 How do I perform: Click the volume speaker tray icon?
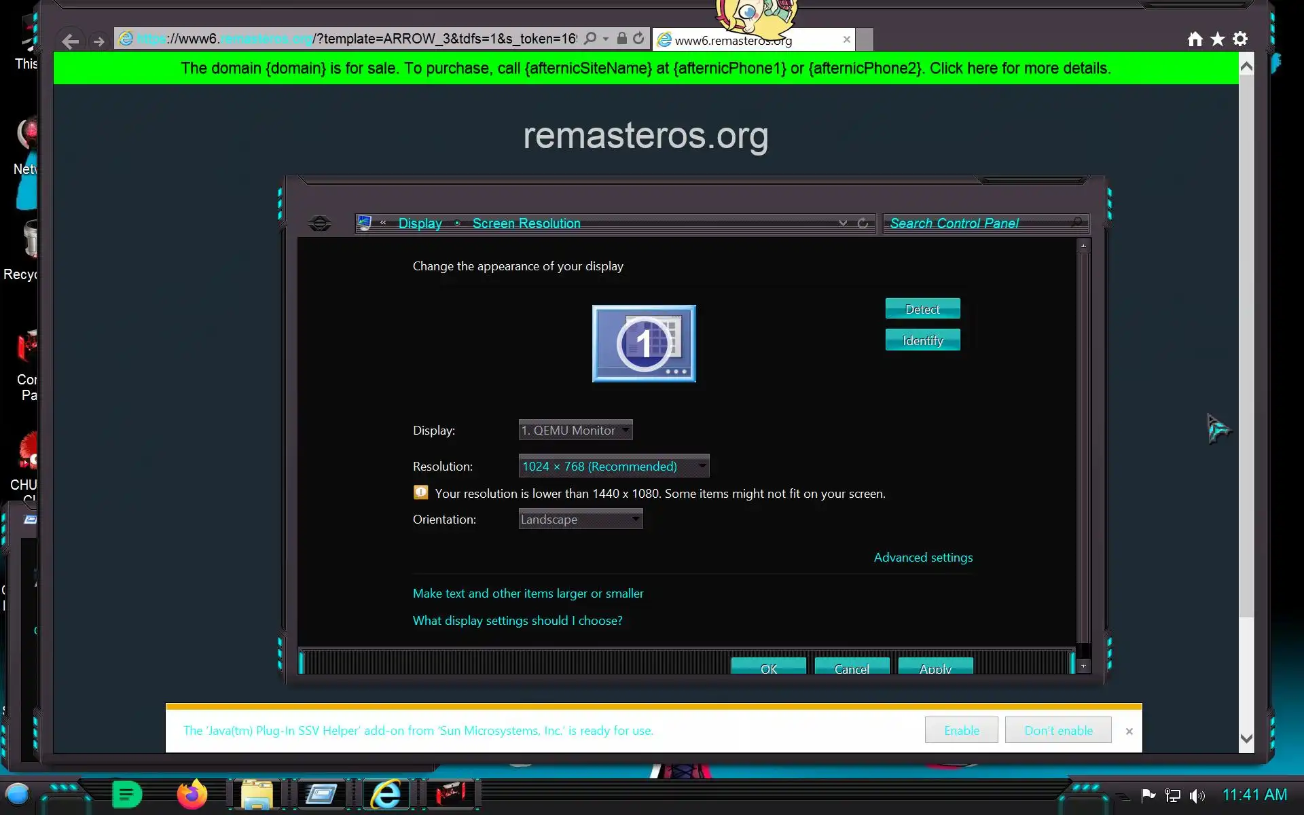pyautogui.click(x=1197, y=795)
